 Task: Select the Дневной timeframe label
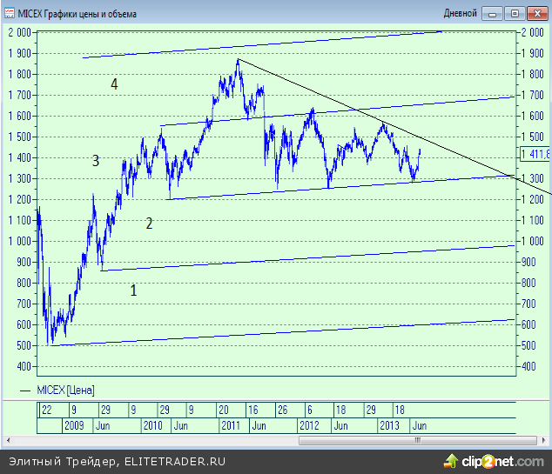coord(461,13)
